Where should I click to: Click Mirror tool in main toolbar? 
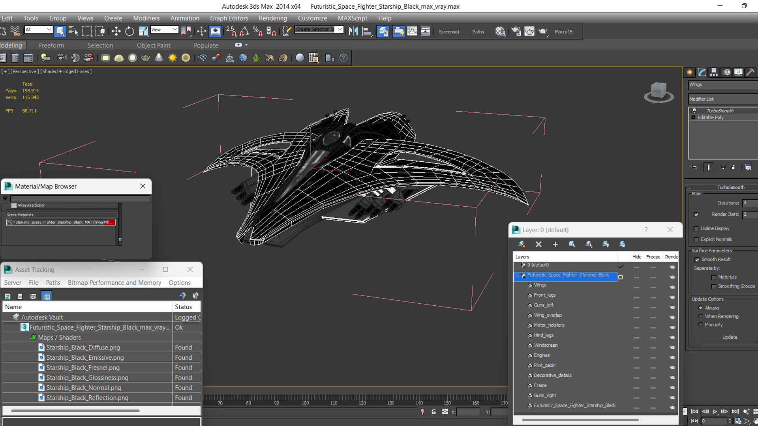[353, 31]
